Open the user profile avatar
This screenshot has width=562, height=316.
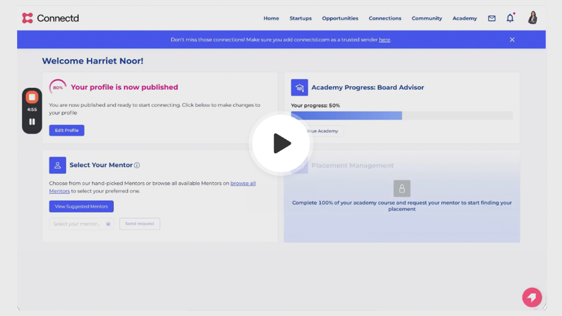tap(533, 18)
